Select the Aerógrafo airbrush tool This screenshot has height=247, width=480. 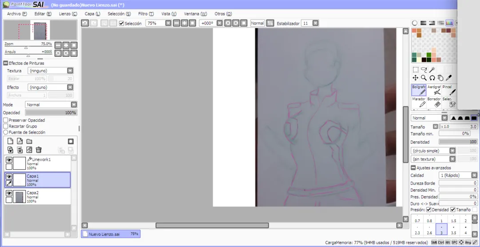pyautogui.click(x=434, y=90)
